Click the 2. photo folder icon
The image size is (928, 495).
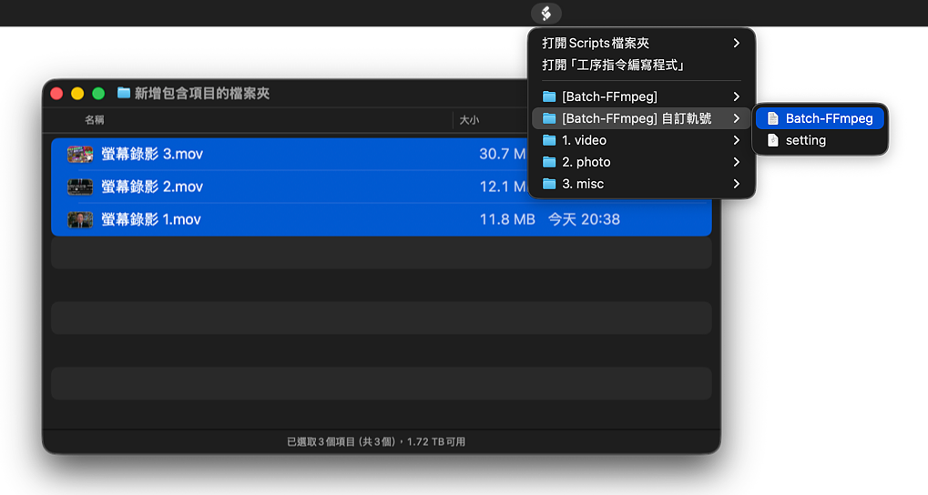click(548, 162)
